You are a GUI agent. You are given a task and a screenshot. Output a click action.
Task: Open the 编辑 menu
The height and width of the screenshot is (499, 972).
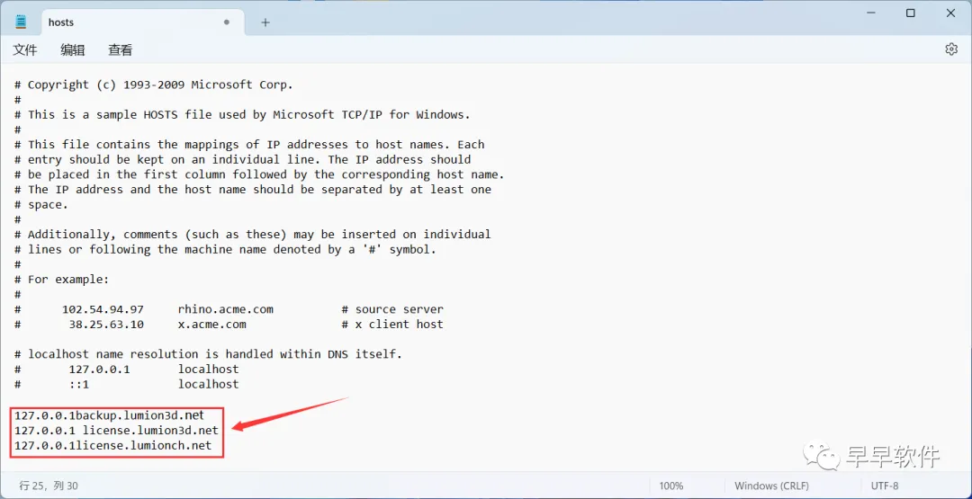pyautogui.click(x=73, y=50)
